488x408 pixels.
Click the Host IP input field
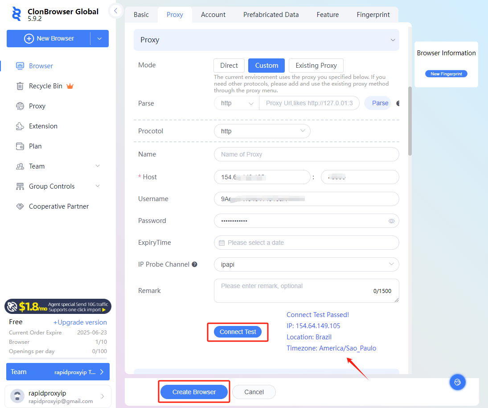262,177
